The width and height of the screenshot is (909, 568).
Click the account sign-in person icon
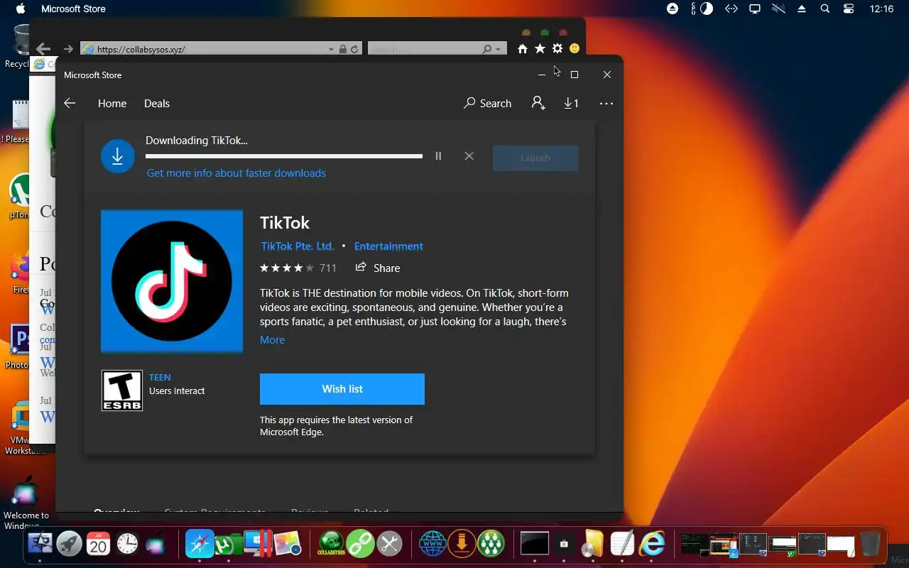click(x=538, y=104)
